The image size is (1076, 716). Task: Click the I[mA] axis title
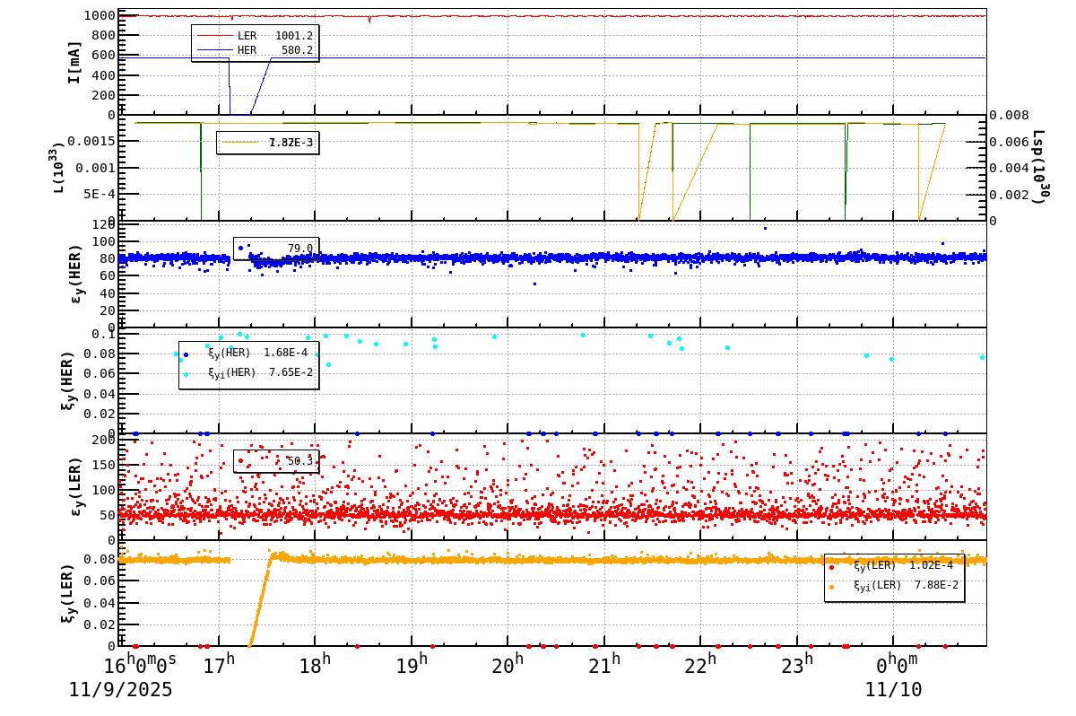(75, 62)
